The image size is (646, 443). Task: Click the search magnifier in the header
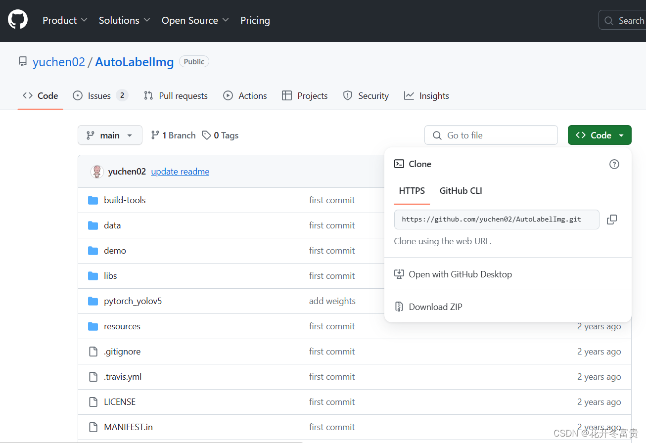(609, 21)
